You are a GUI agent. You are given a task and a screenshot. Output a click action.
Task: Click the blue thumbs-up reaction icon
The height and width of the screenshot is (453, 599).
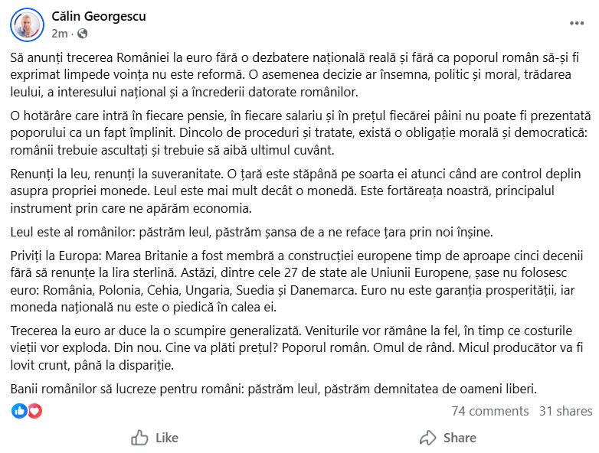19,411
